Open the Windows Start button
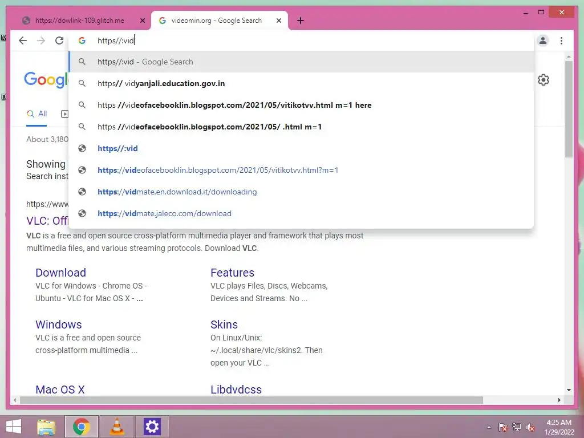 point(14,427)
